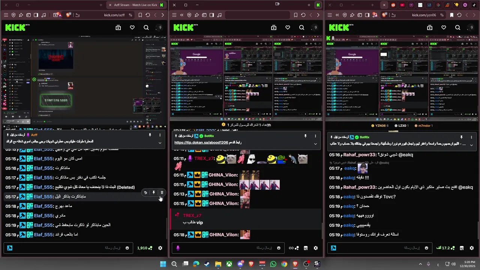Bookmark the kick.com/yzn06 page
The height and width of the screenshot is (270, 480).
coord(451,15)
